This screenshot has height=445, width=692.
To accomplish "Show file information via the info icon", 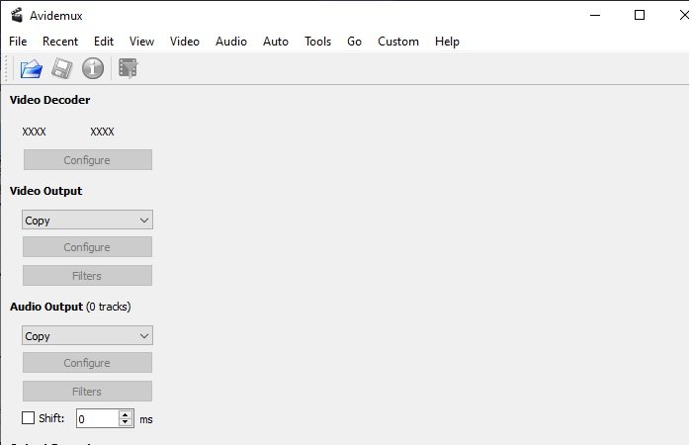I will (x=93, y=68).
